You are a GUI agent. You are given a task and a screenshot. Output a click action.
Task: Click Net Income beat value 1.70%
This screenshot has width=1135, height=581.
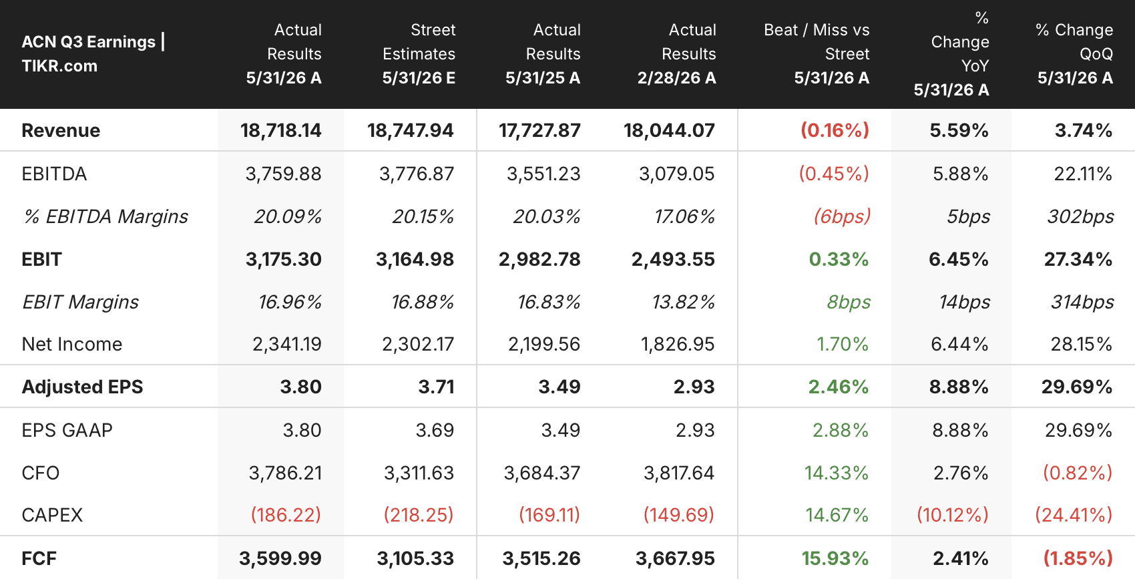point(843,344)
